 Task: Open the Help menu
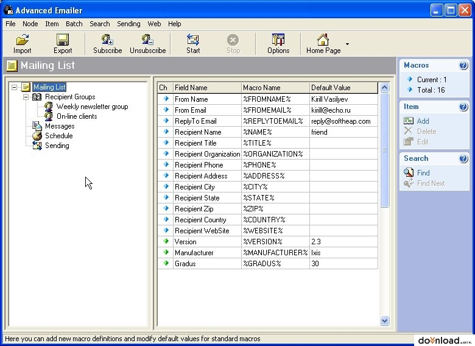point(175,24)
